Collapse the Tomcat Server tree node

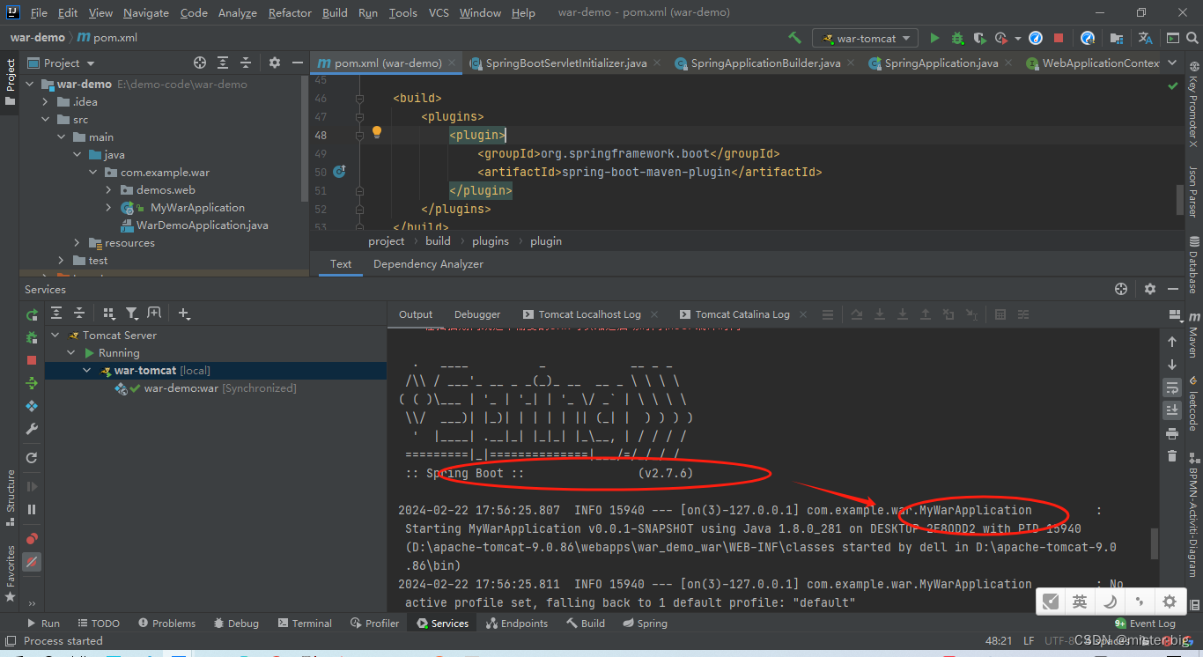click(x=55, y=335)
